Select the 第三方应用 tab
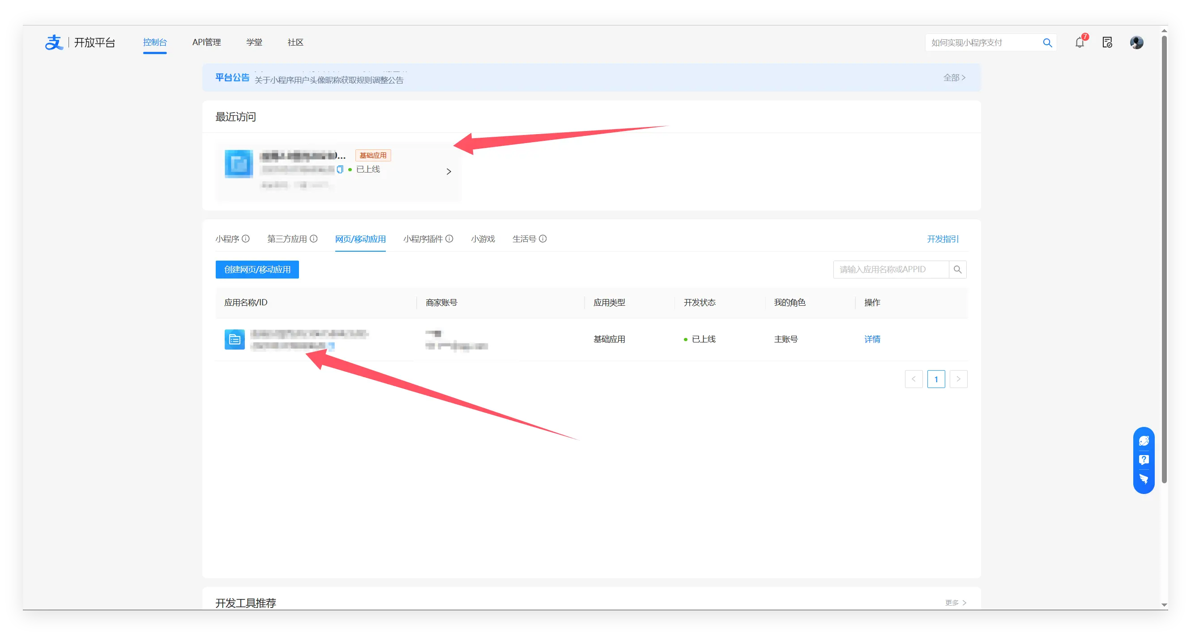The image size is (1191, 633). click(287, 239)
